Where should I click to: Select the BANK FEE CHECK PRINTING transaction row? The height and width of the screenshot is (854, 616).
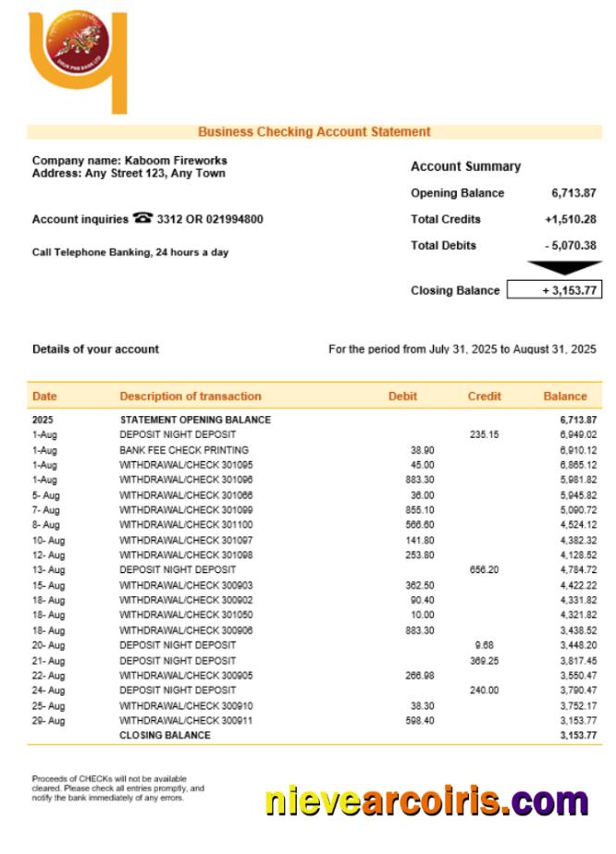point(184,450)
